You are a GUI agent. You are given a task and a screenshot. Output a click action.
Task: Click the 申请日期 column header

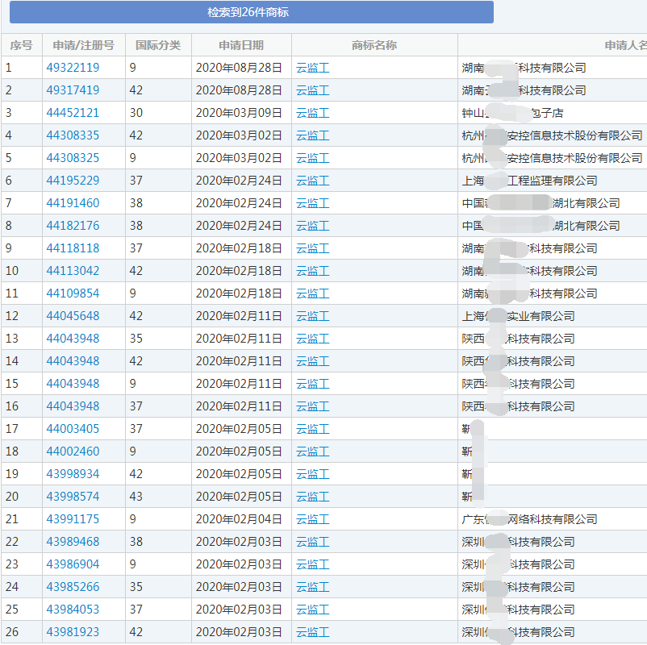pyautogui.click(x=240, y=45)
